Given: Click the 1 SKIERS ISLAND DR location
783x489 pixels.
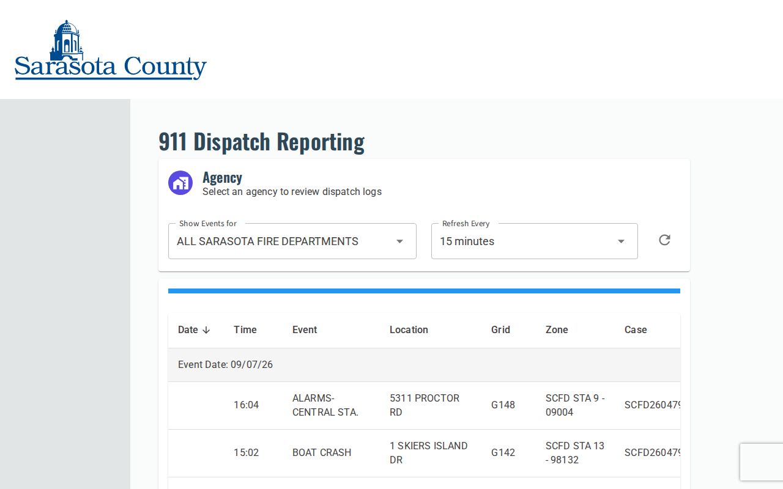Looking at the screenshot, I should pos(429,453).
